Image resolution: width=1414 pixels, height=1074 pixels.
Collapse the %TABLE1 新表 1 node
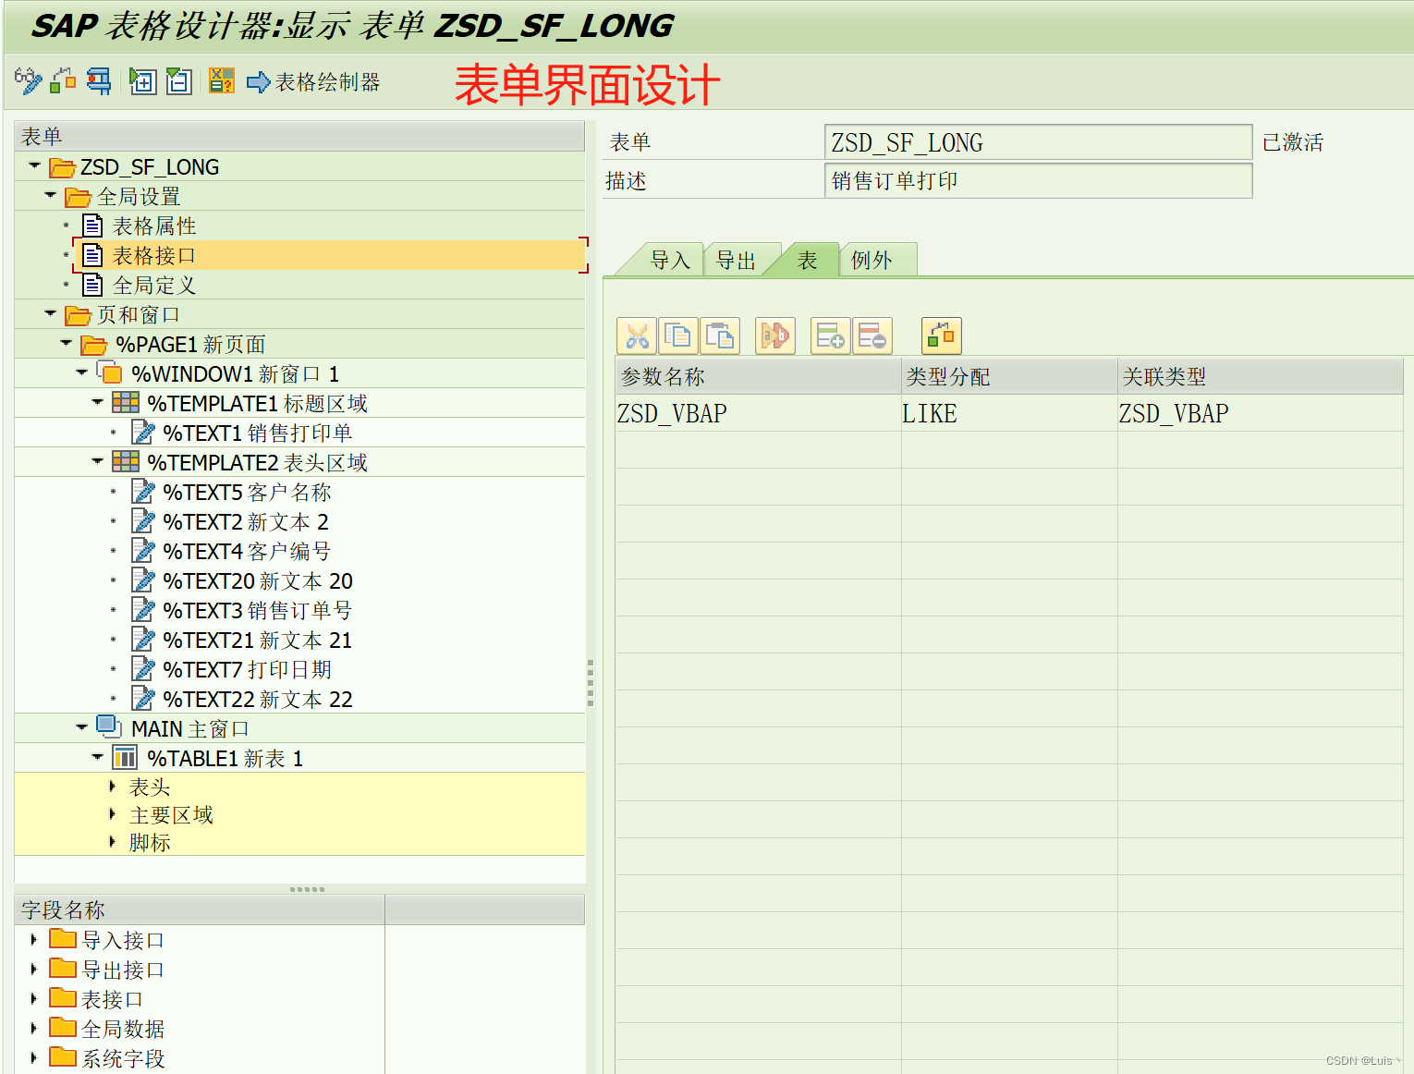click(98, 758)
